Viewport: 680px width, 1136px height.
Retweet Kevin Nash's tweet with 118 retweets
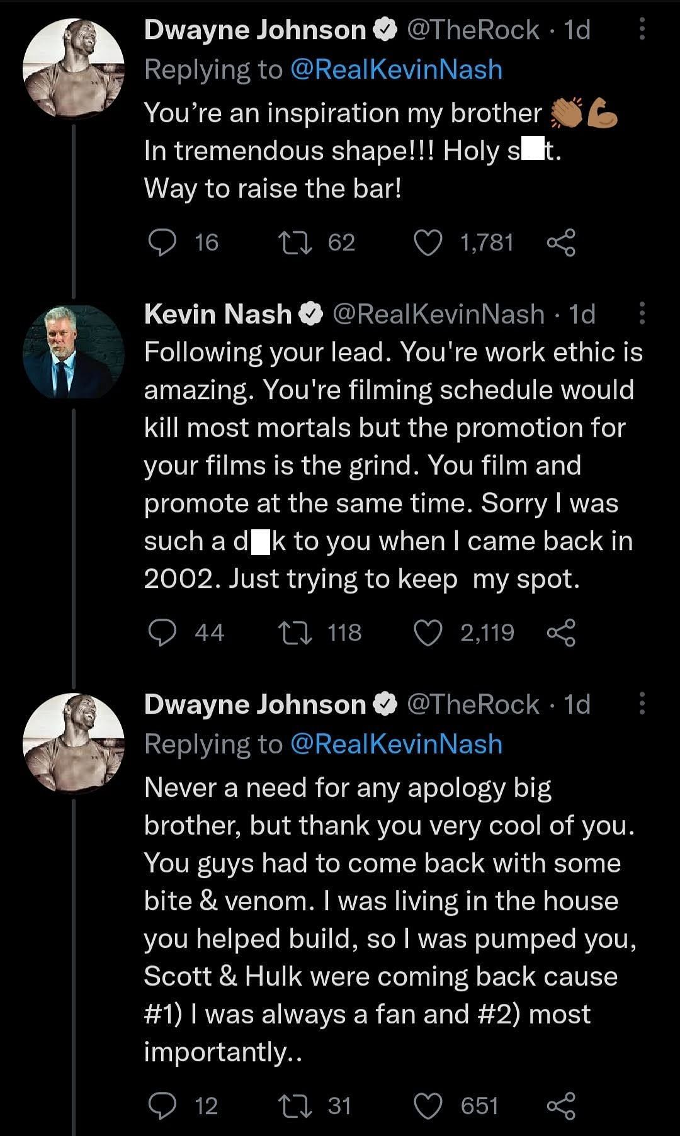[295, 633]
